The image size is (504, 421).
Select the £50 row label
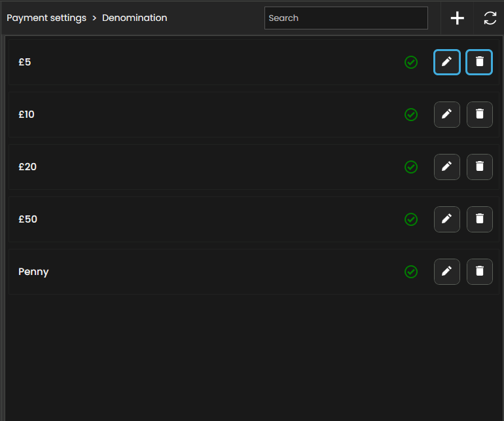[x=27, y=219]
